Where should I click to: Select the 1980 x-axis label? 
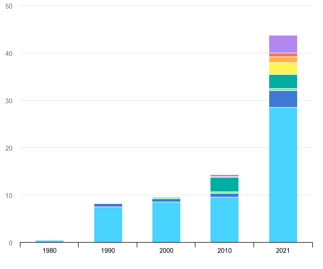click(50, 251)
